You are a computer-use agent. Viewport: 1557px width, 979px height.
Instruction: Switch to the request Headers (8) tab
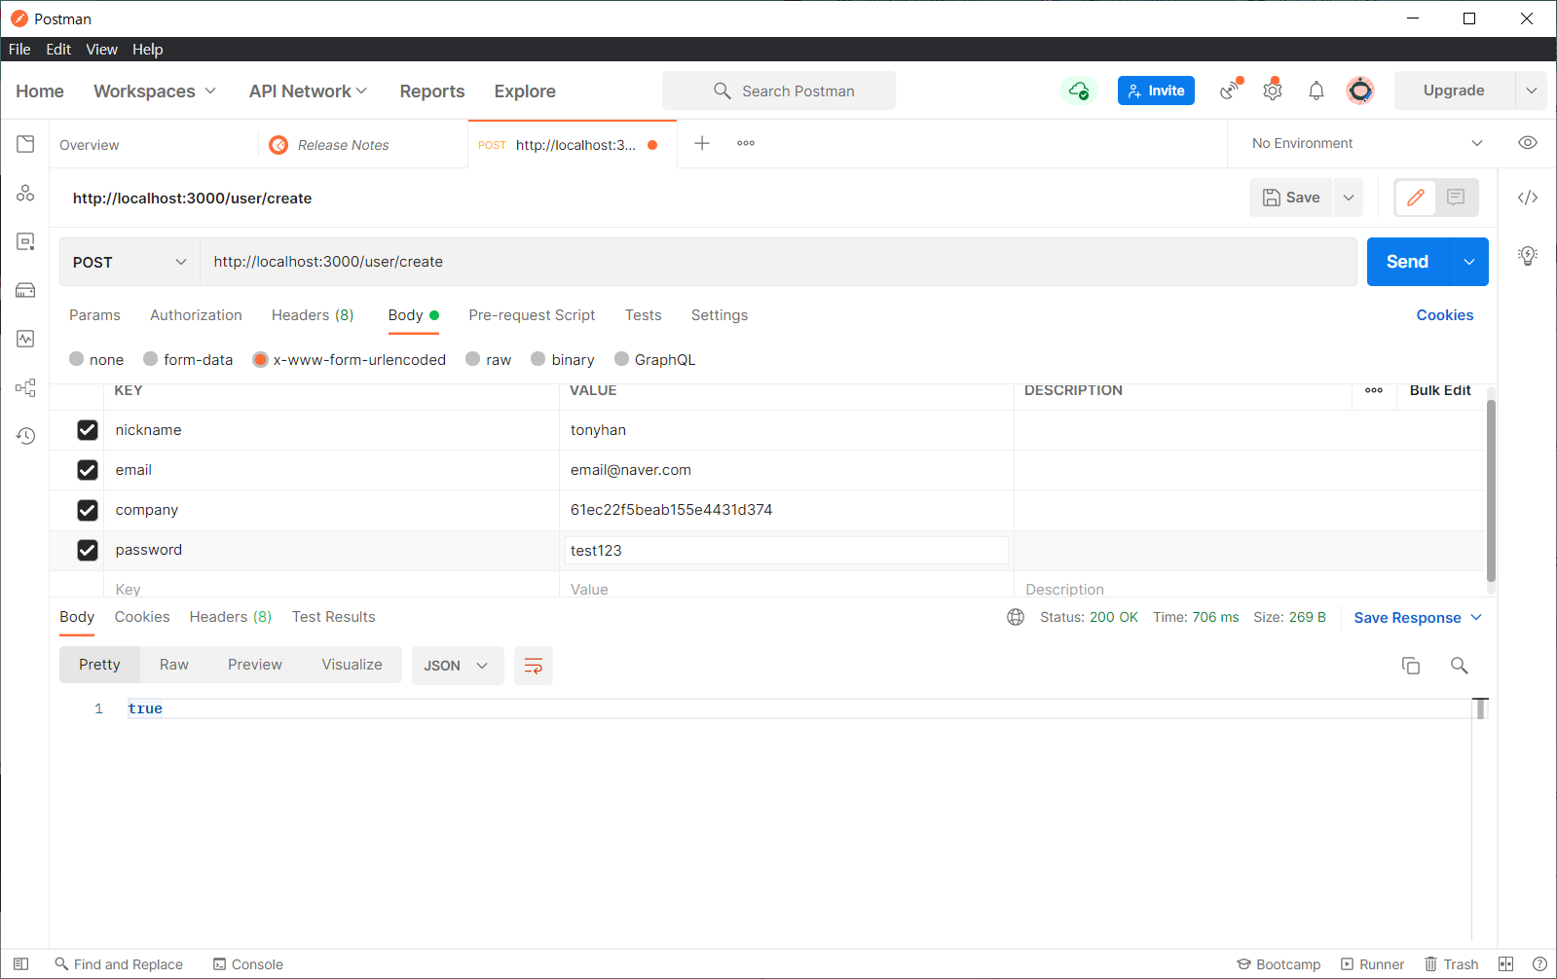[313, 315]
